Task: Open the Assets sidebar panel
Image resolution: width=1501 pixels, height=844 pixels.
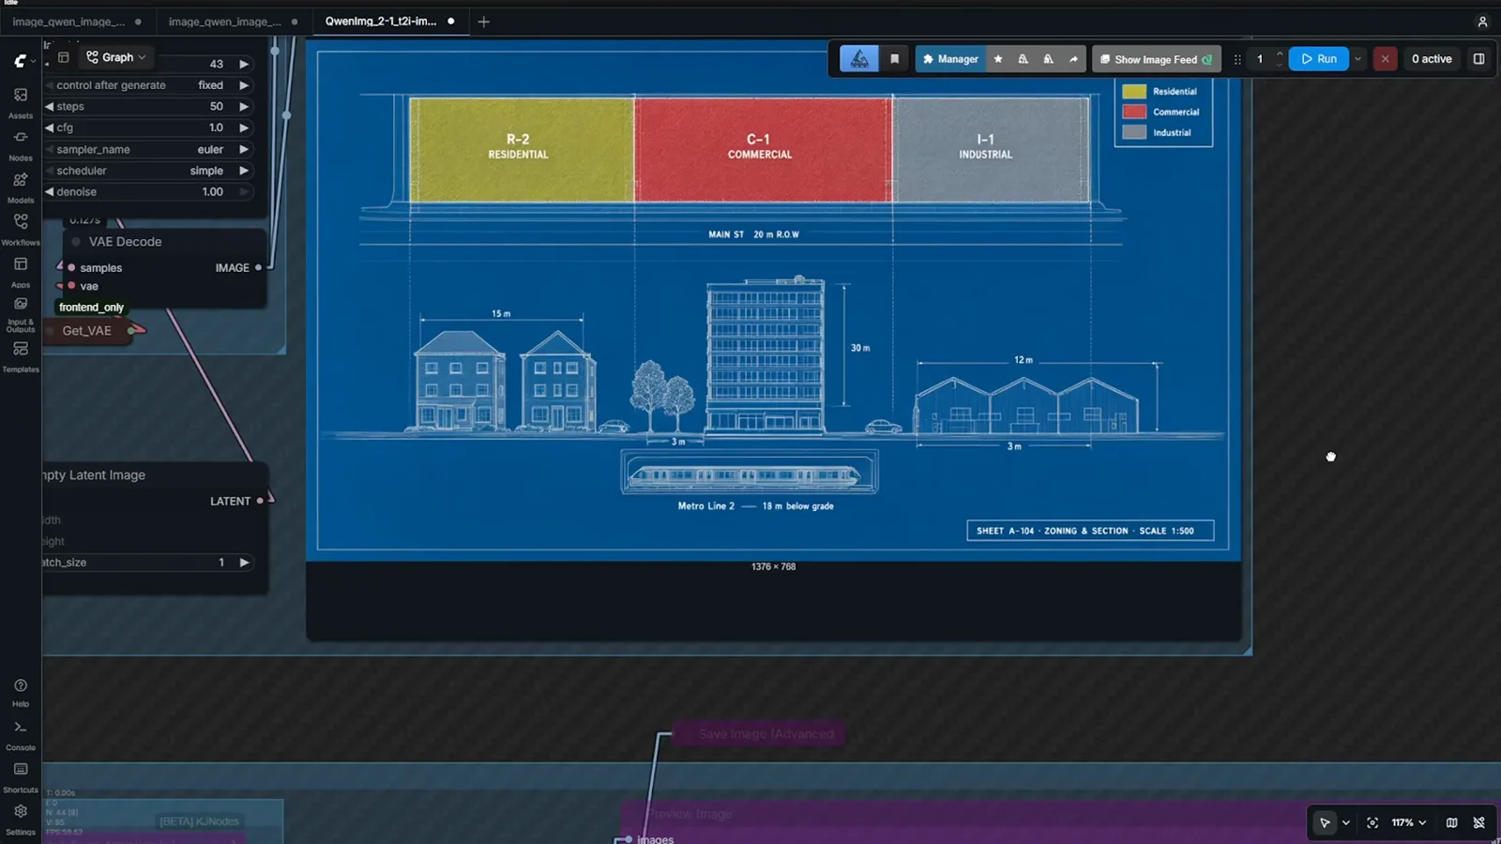Action: [x=21, y=102]
